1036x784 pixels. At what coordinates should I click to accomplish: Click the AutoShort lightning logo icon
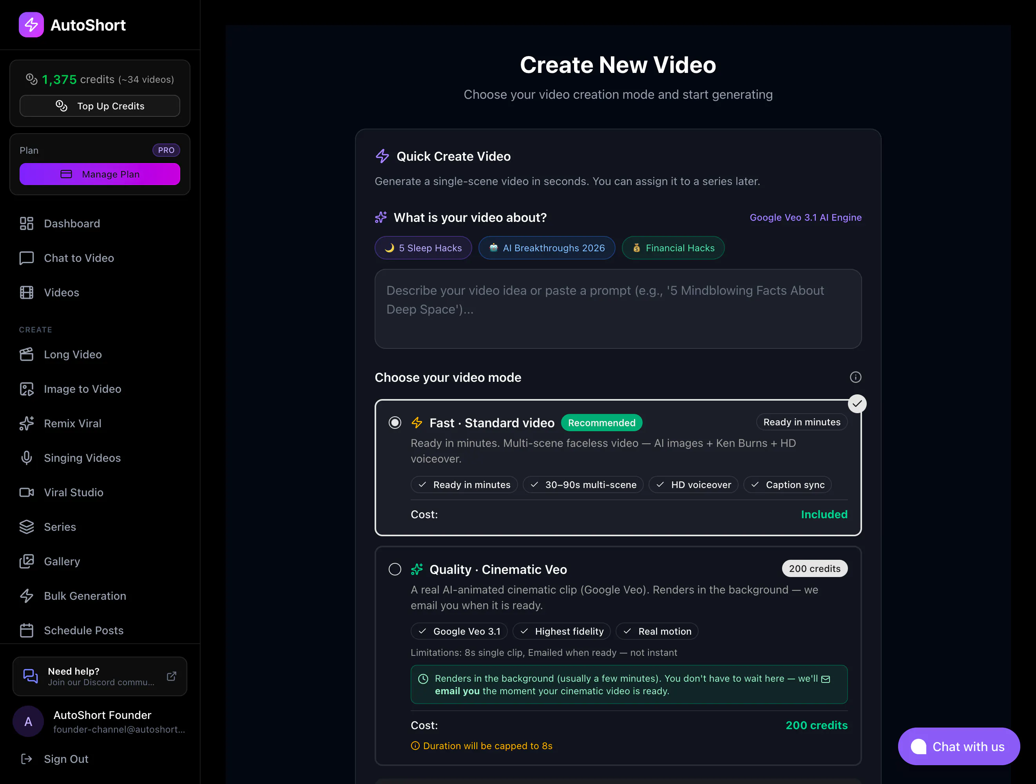click(x=31, y=25)
